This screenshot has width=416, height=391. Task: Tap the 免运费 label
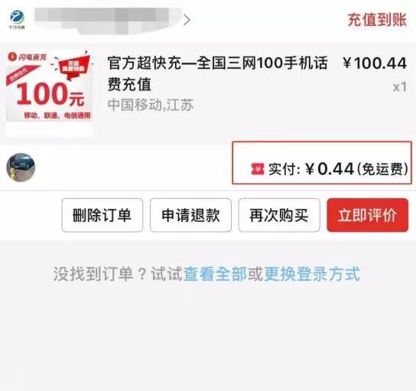tap(382, 169)
